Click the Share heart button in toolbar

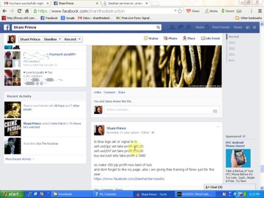coord(193,11)
